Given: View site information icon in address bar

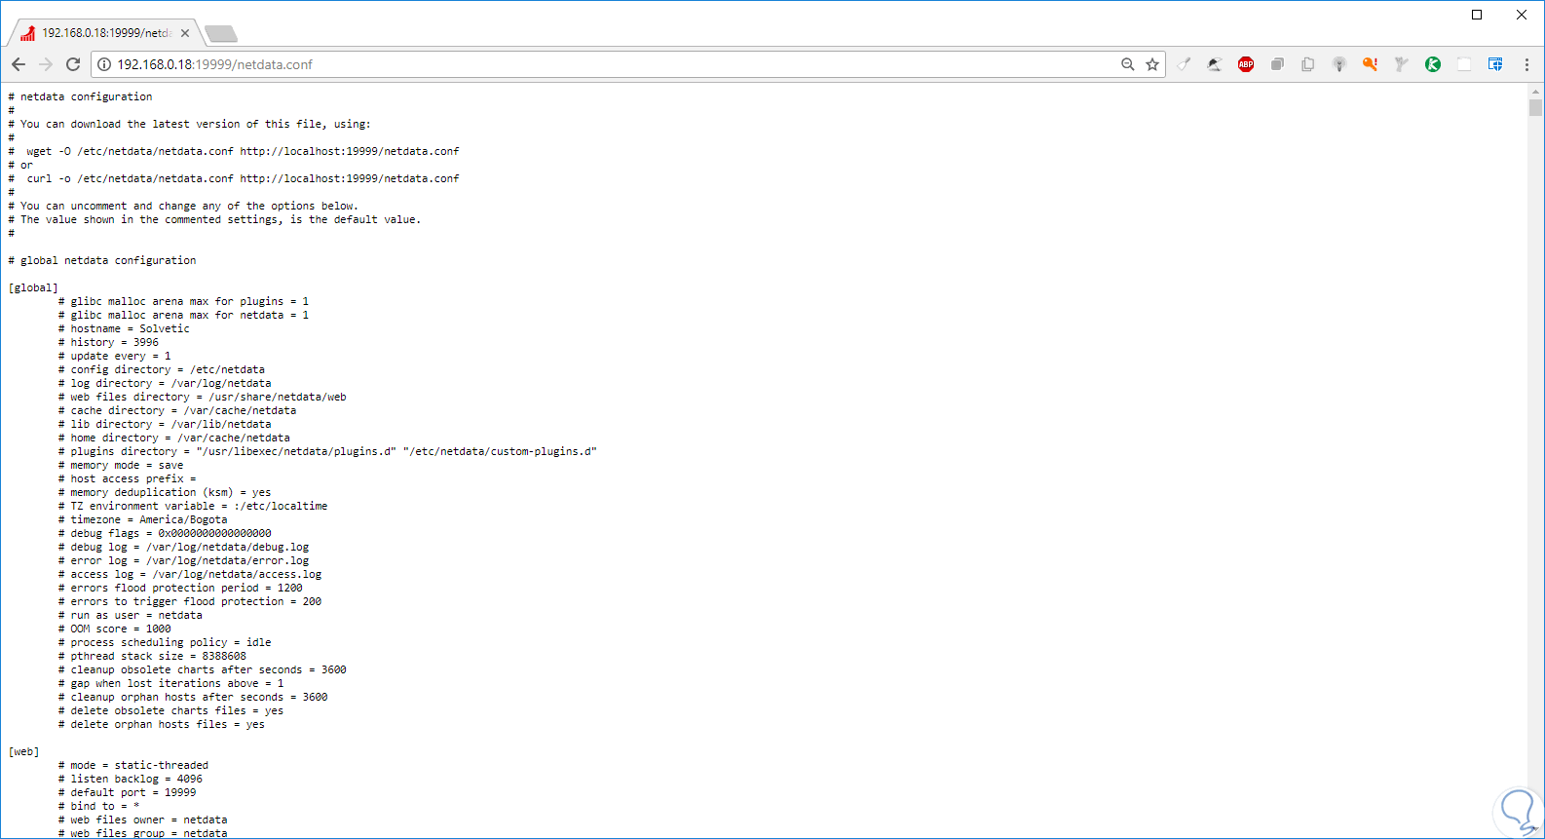Looking at the screenshot, I should point(104,64).
